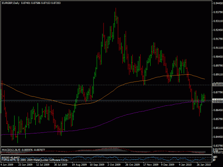Click the 0.92450 price scale label
Image resolution: width=223 pixels, height=167 pixels.
[218, 30]
